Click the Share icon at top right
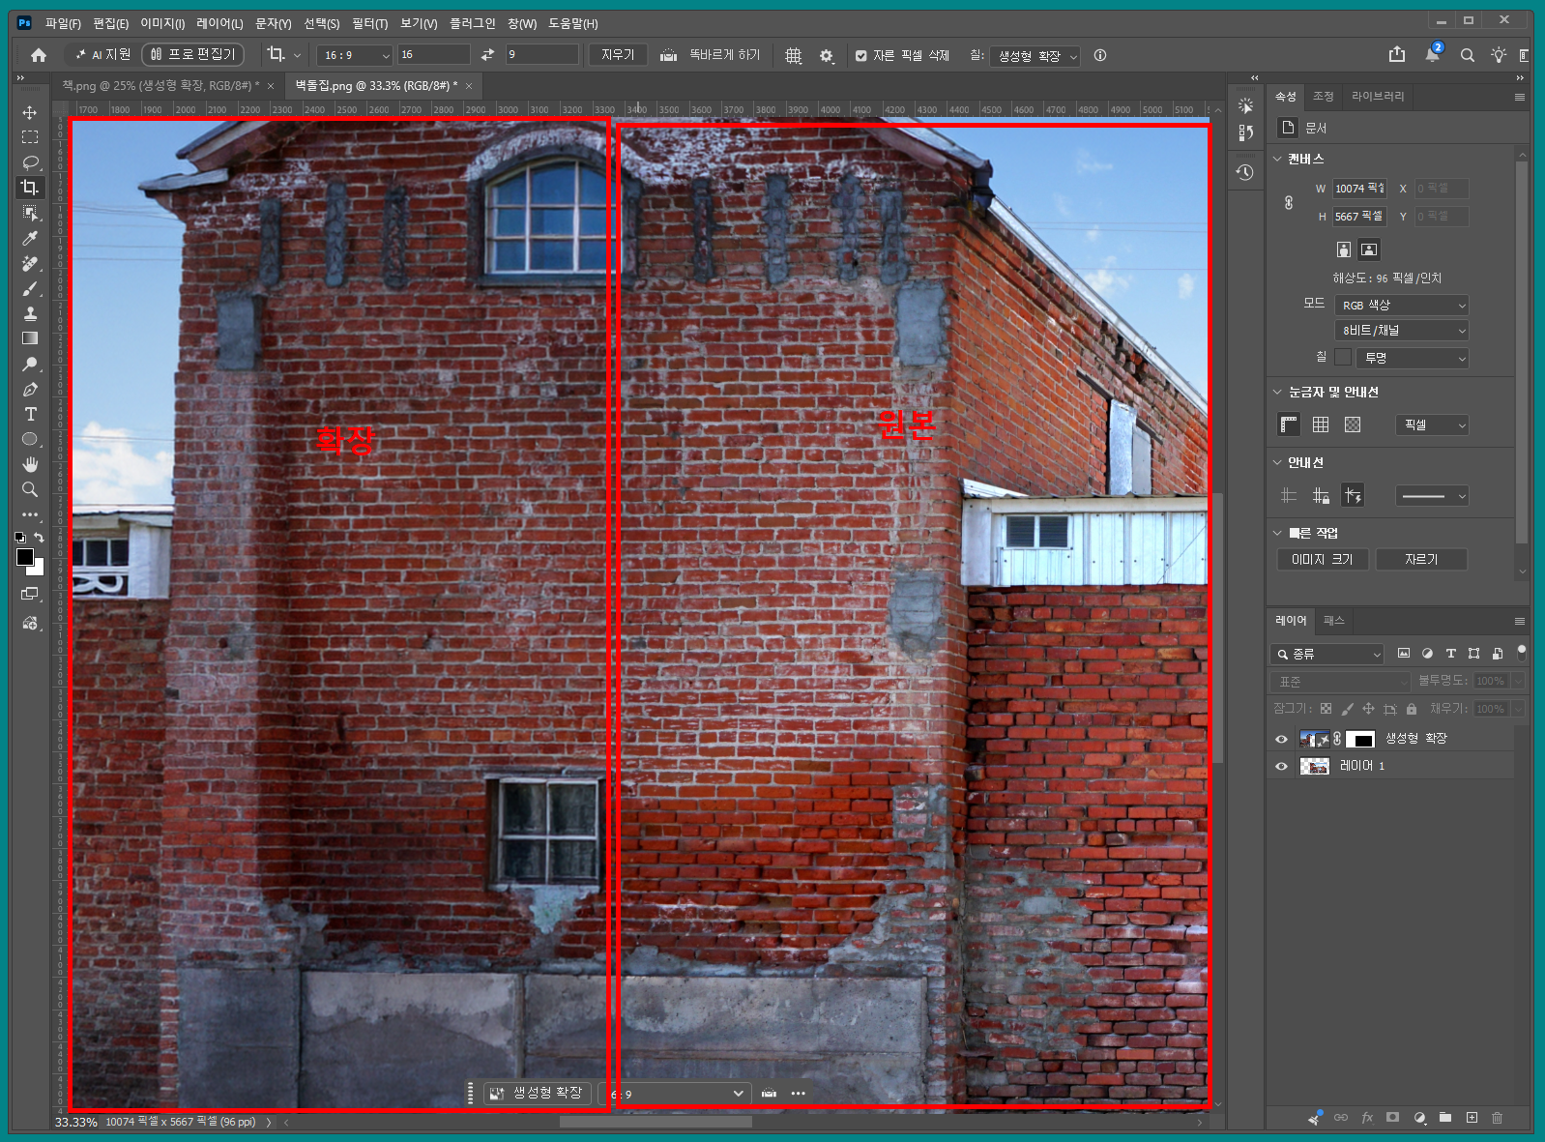This screenshot has height=1142, width=1545. (1397, 55)
